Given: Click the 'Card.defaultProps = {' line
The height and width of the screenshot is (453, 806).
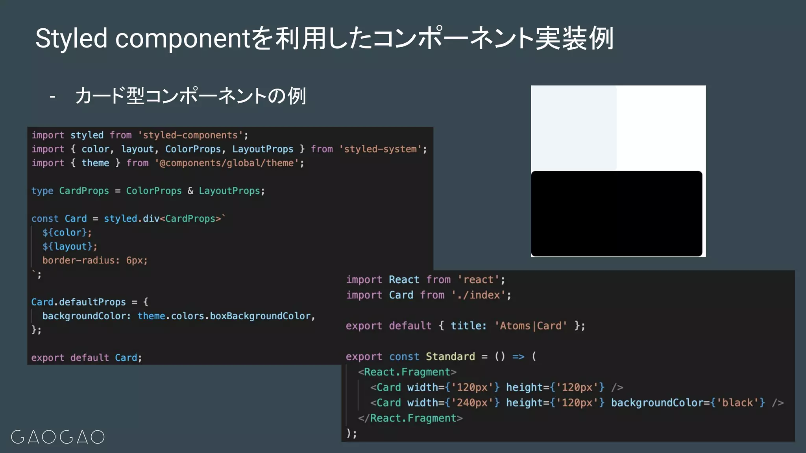Looking at the screenshot, I should (x=90, y=302).
